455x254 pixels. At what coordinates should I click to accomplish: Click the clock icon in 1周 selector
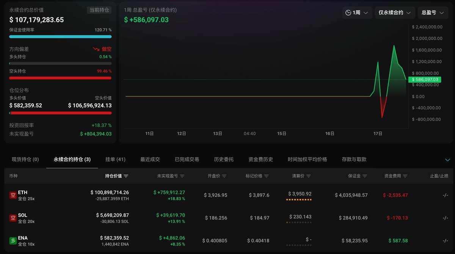point(348,13)
